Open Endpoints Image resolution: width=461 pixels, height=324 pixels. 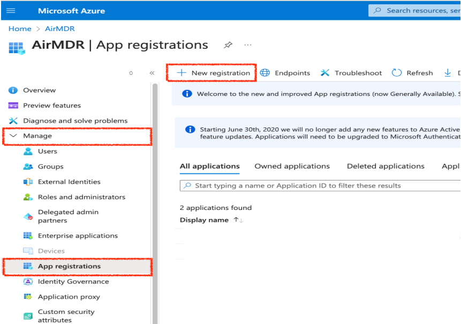pos(285,73)
